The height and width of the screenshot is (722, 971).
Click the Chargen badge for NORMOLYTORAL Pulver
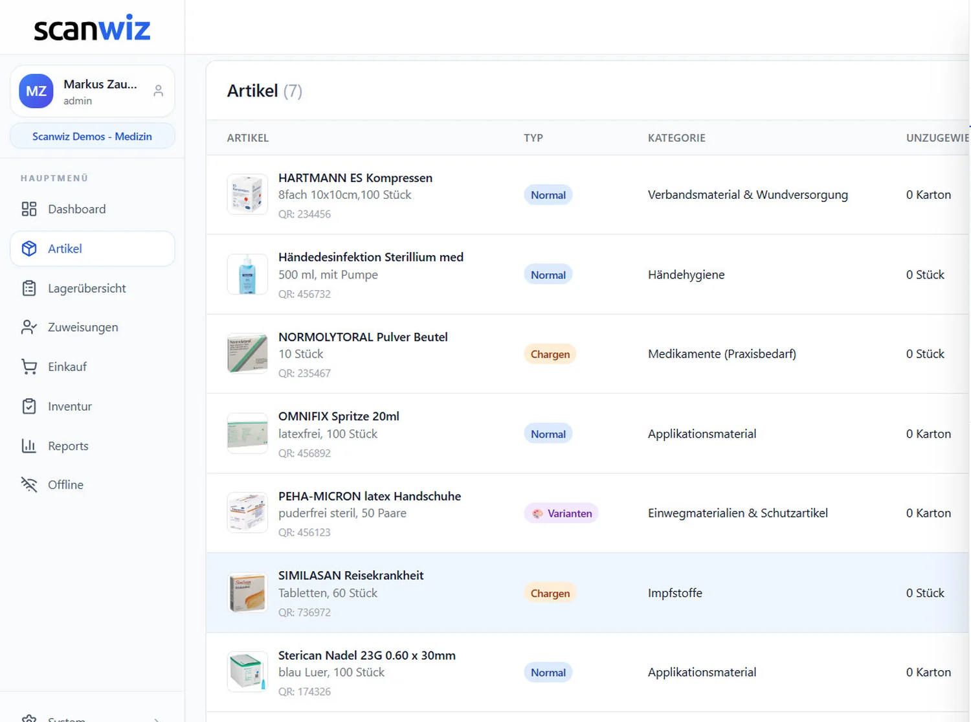click(550, 354)
